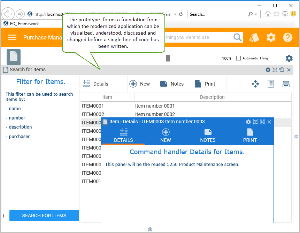
Task: Sort by the Item column header
Action: click(x=107, y=97)
